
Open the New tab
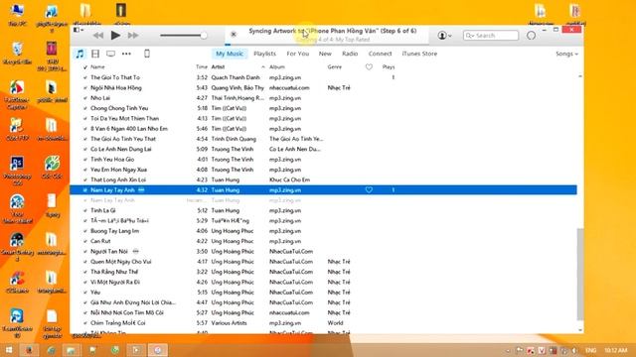(325, 54)
